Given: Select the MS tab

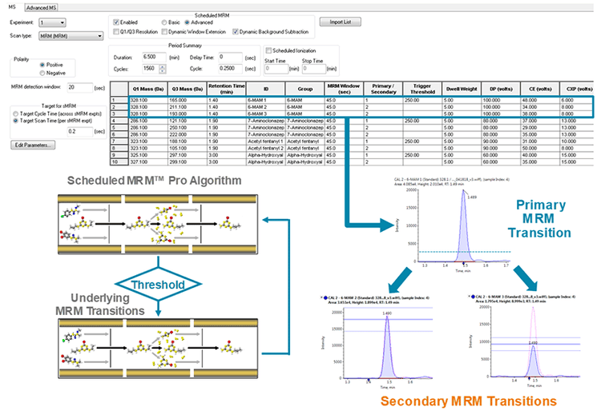Looking at the screenshot, I should click(x=12, y=7).
